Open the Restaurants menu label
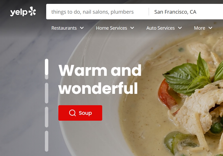223x156 pixels. click(x=64, y=28)
